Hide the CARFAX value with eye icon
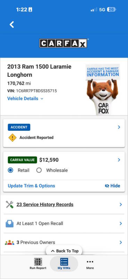 (x=112, y=186)
